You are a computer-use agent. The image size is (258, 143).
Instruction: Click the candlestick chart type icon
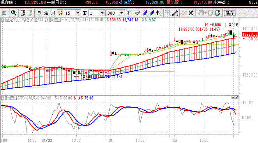[4, 13]
